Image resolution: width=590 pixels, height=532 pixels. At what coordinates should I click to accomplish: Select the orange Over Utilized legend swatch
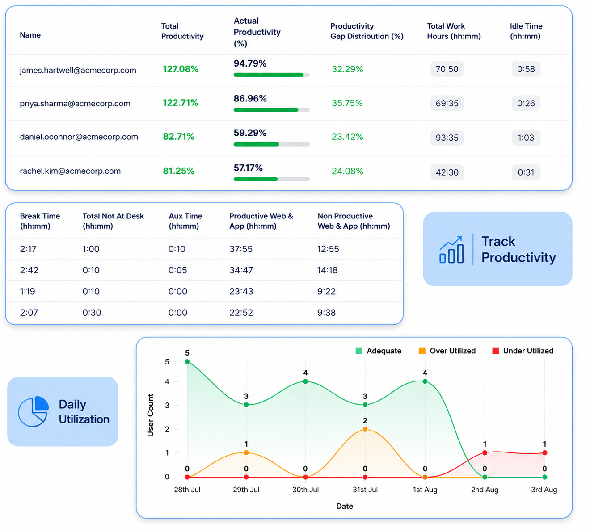pyautogui.click(x=422, y=351)
